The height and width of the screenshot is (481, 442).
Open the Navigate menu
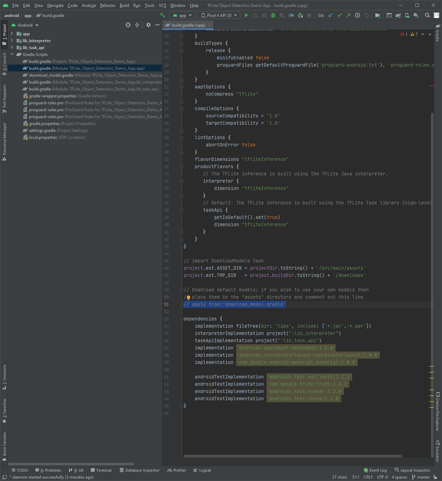(x=55, y=5)
